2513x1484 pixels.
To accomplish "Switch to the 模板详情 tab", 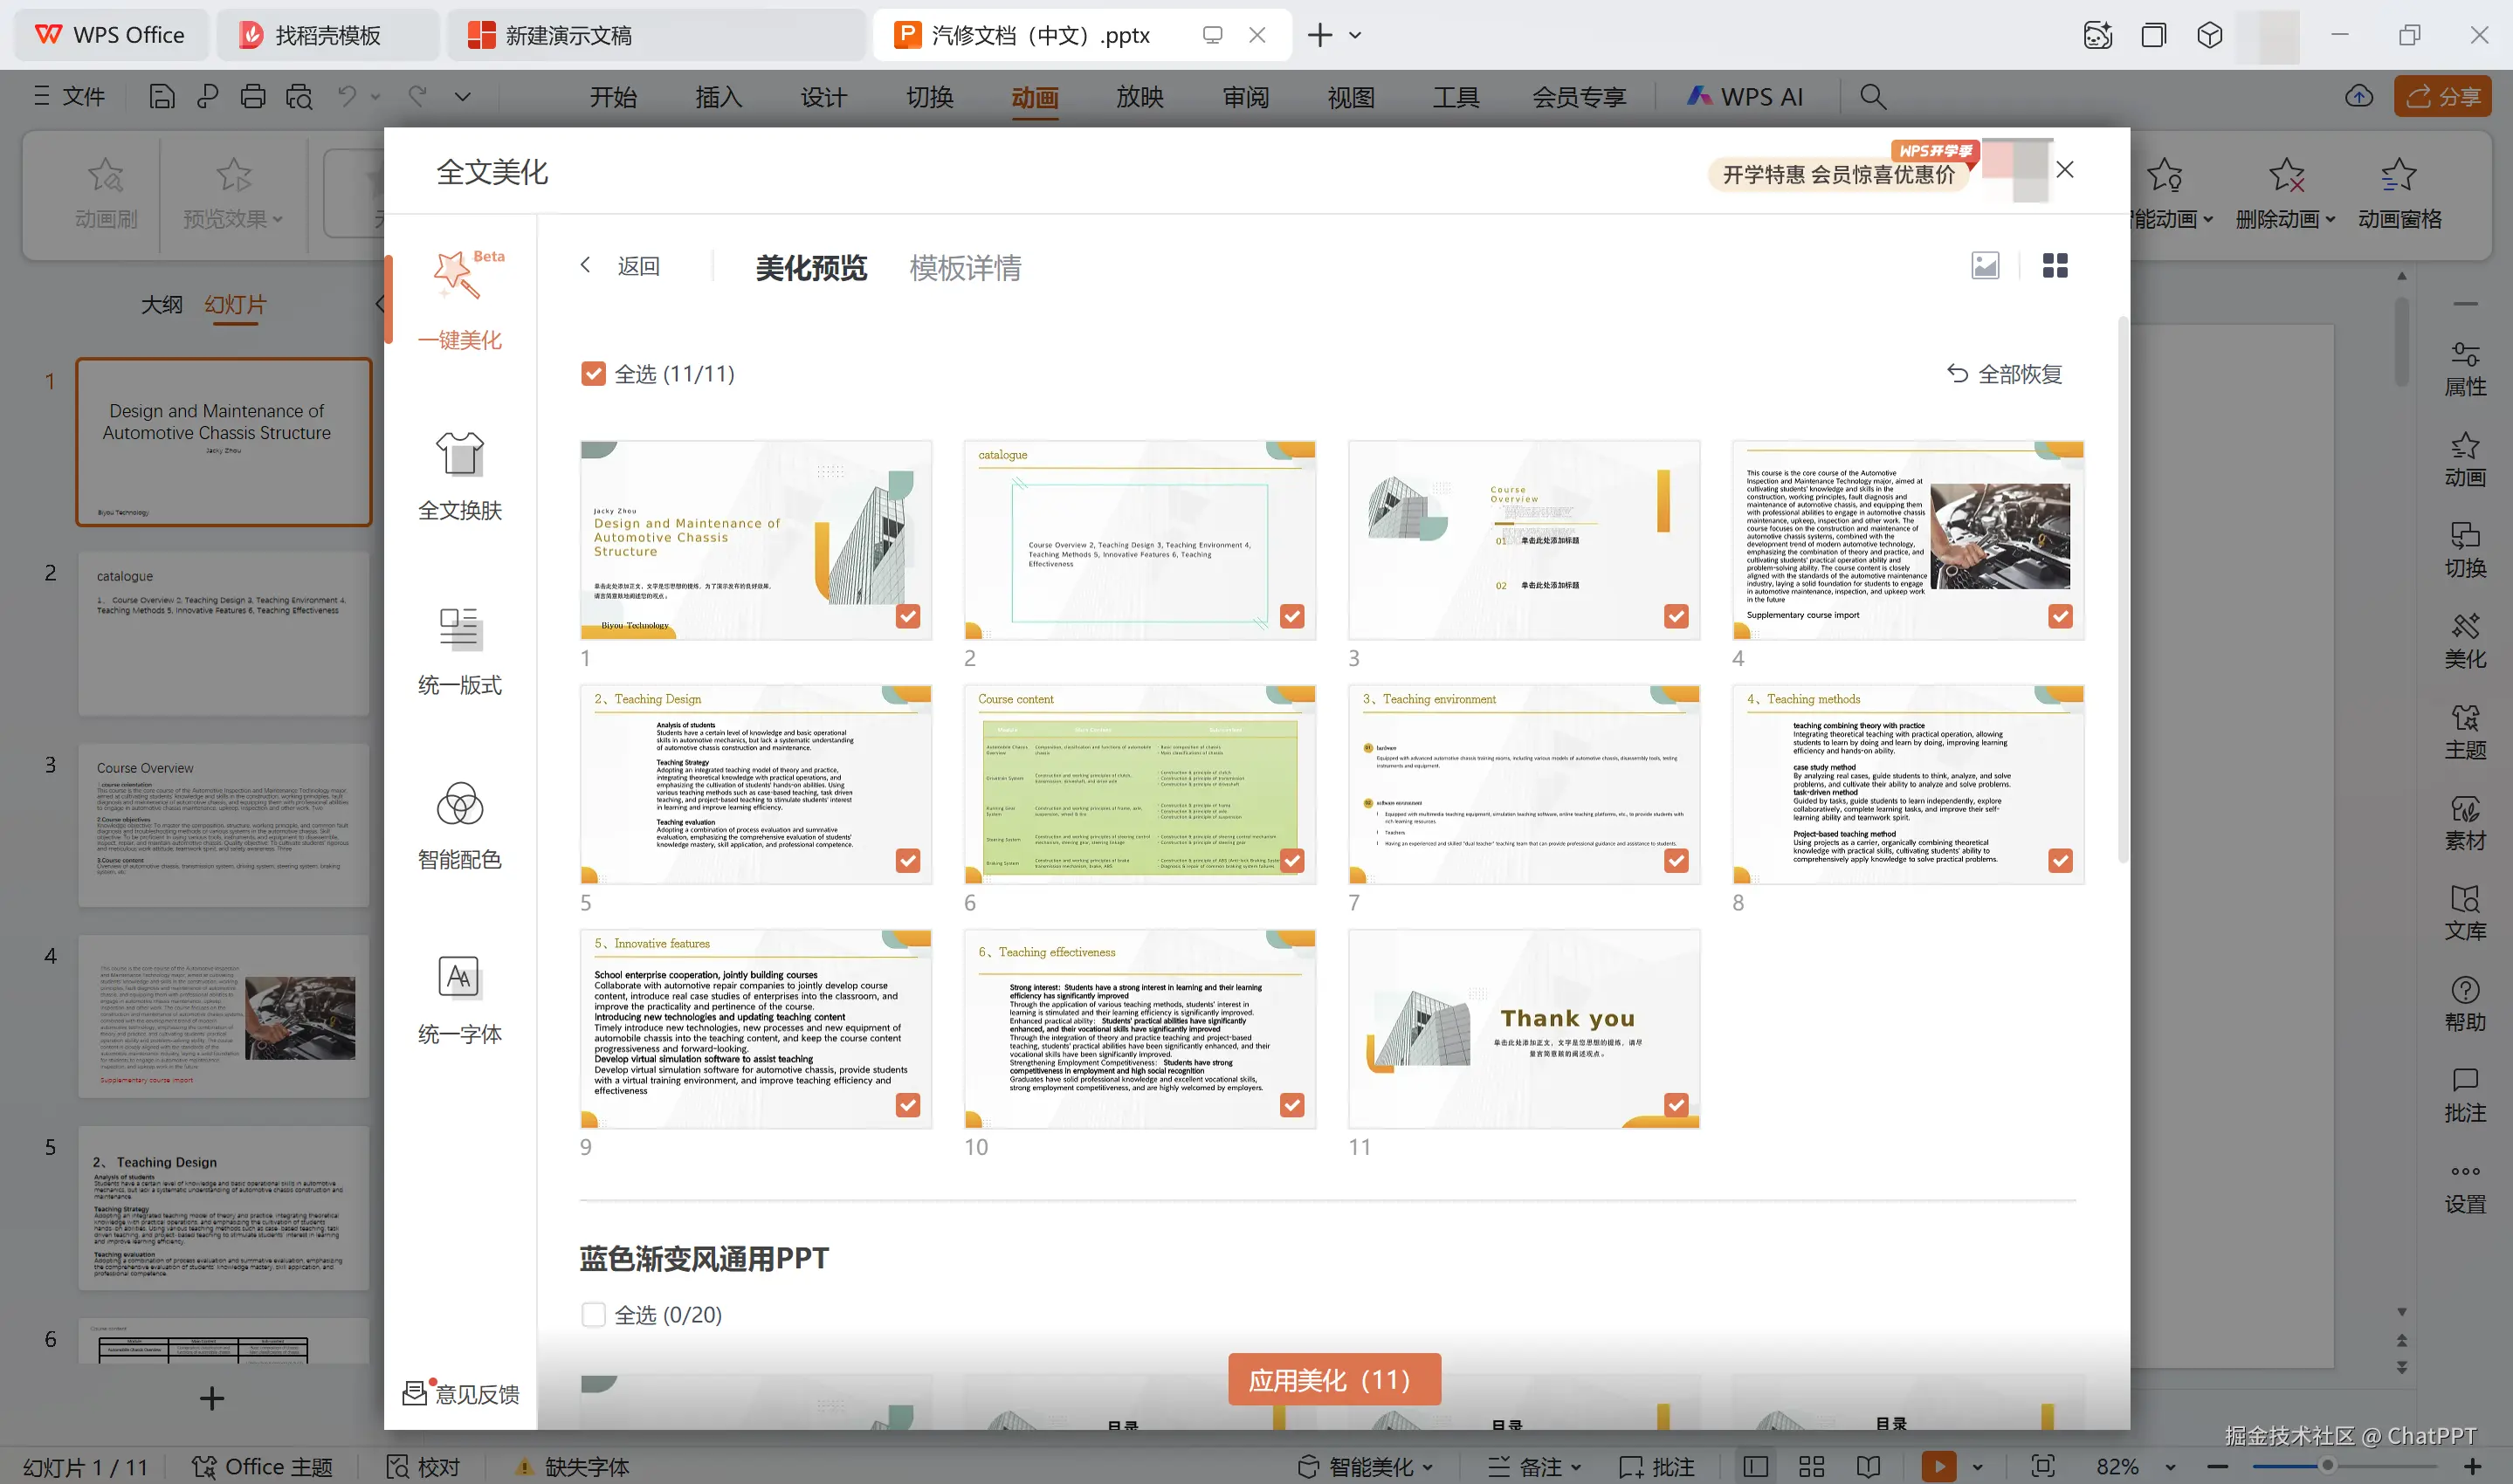I will (964, 268).
